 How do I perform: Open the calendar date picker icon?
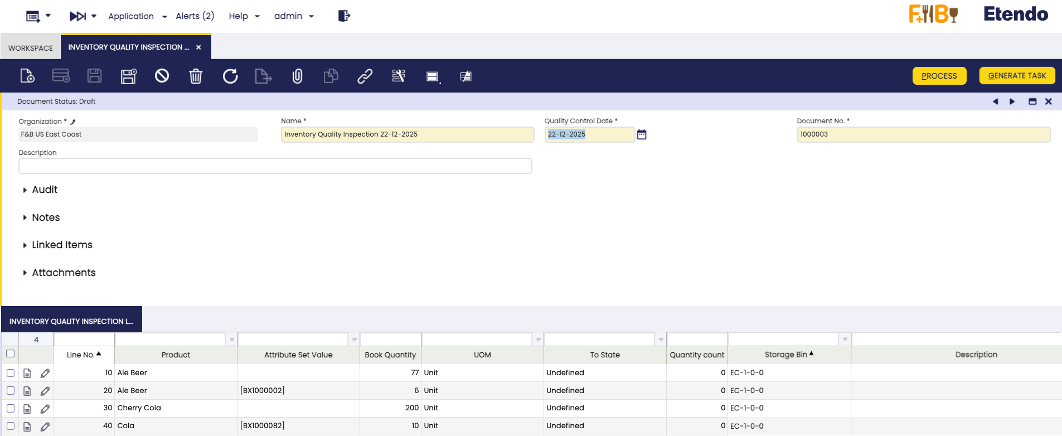pyautogui.click(x=642, y=134)
